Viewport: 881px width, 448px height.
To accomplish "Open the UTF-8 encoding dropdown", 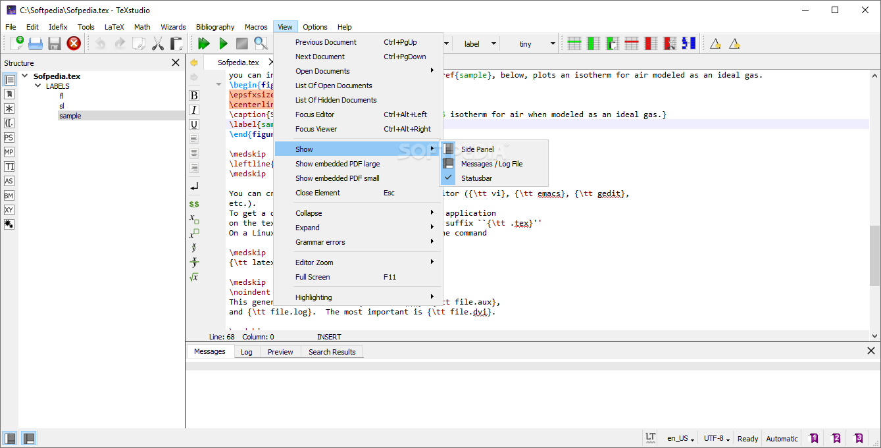I will [717, 439].
